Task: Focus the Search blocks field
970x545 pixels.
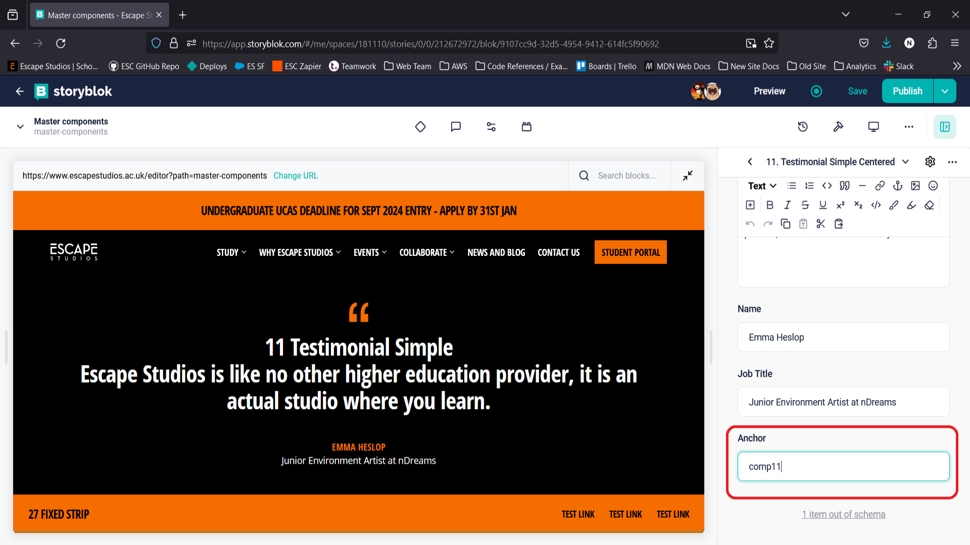Action: tap(626, 176)
